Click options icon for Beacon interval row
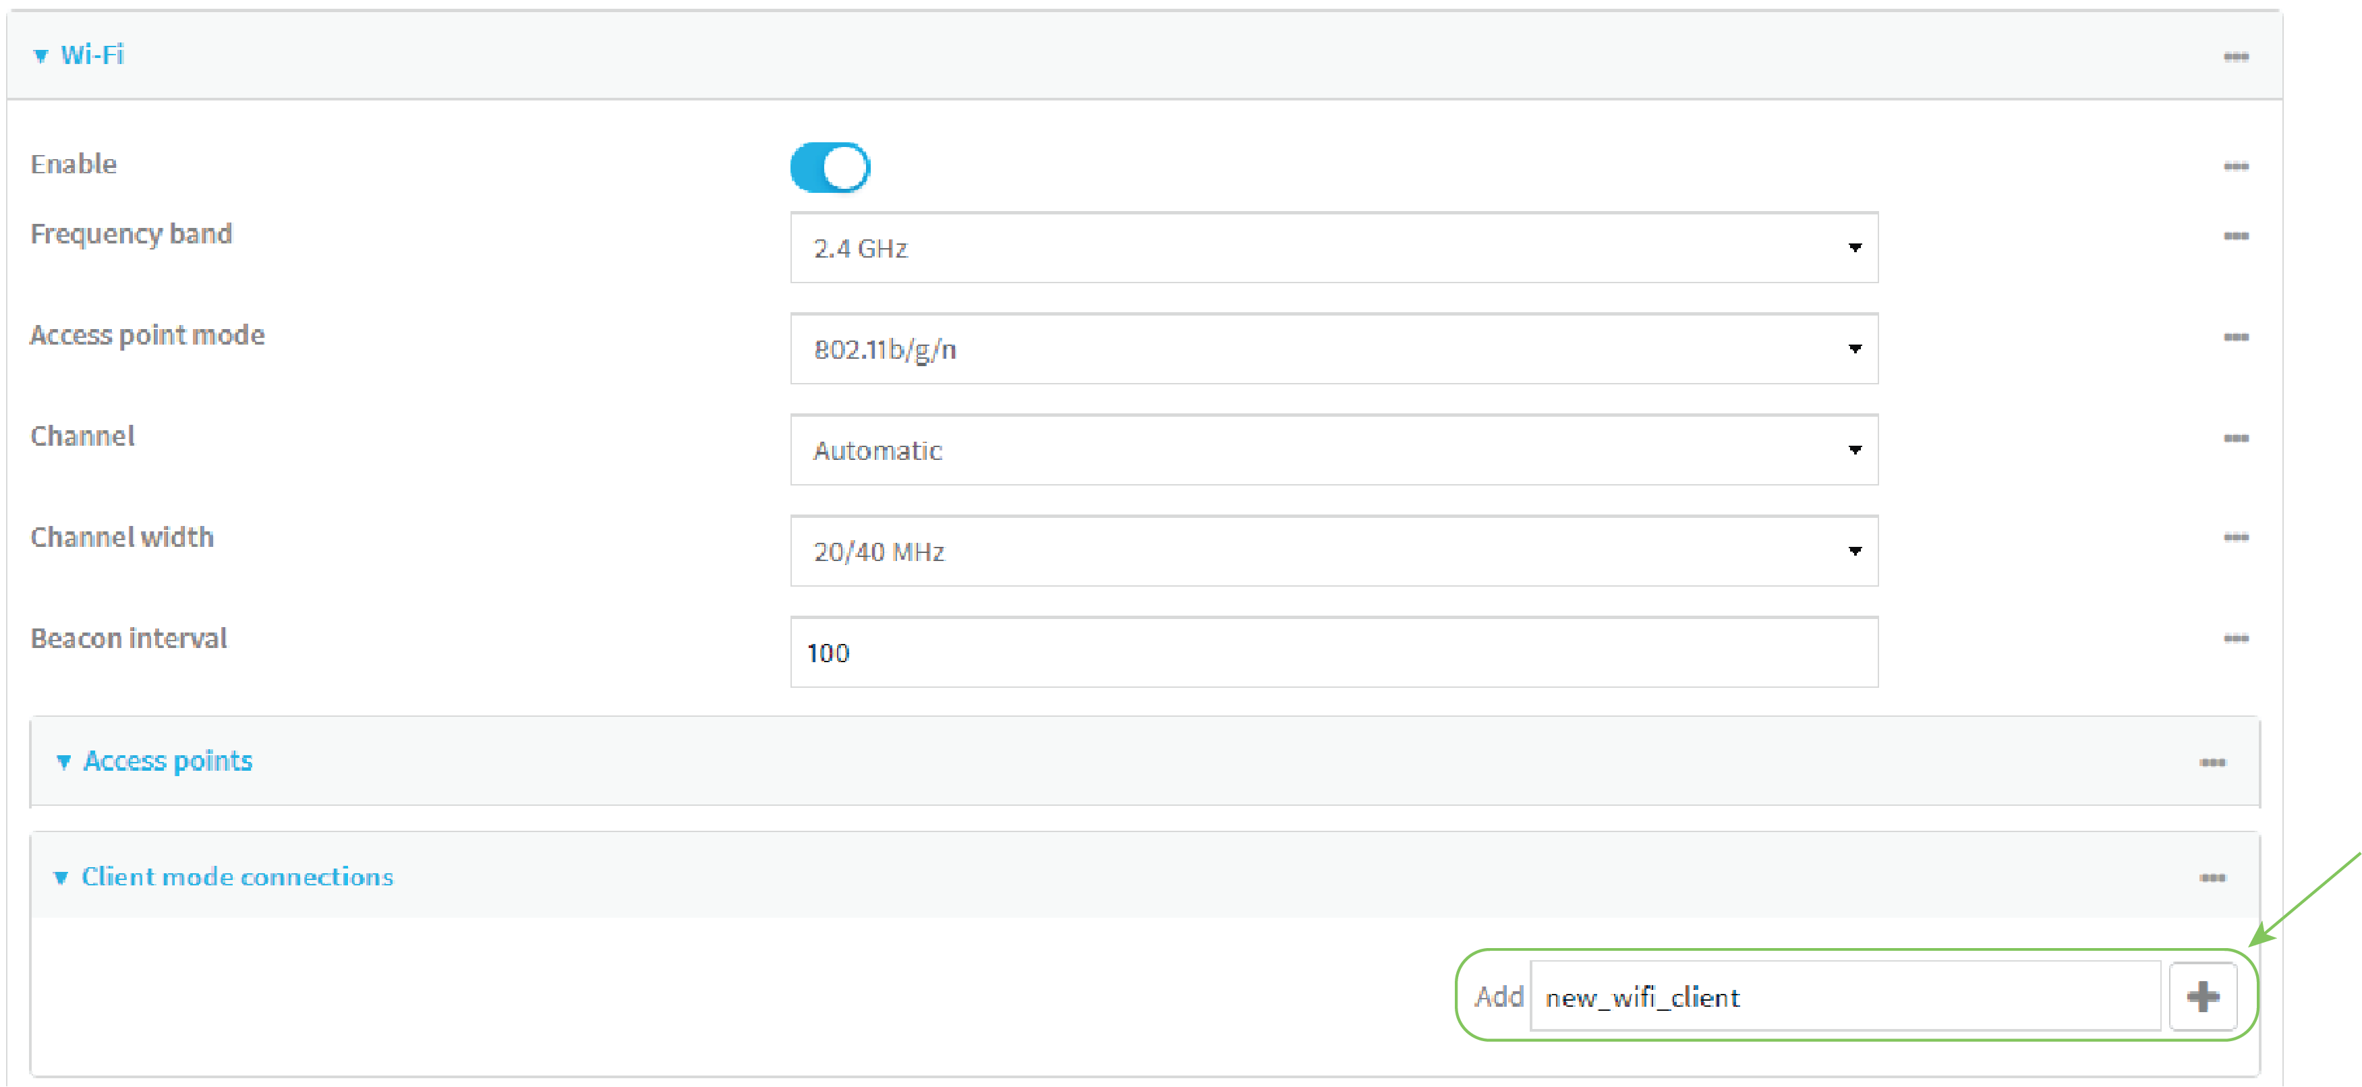 2235,638
